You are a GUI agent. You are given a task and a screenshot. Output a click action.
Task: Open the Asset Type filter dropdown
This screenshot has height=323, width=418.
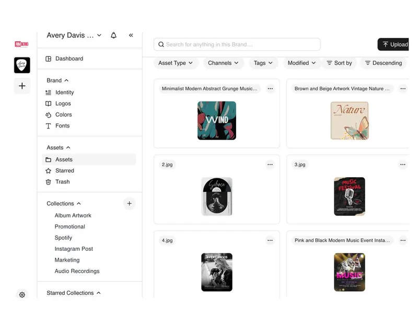point(176,63)
